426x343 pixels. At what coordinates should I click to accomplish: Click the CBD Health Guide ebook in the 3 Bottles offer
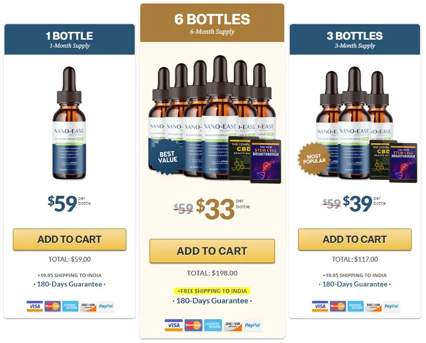coord(380,161)
